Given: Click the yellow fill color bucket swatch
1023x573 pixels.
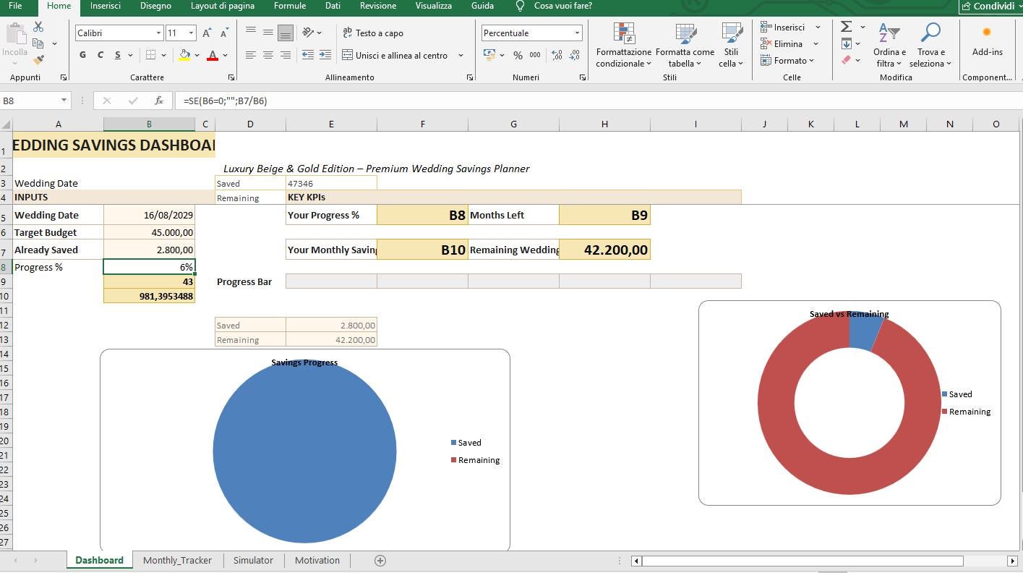Looking at the screenshot, I should tap(184, 55).
